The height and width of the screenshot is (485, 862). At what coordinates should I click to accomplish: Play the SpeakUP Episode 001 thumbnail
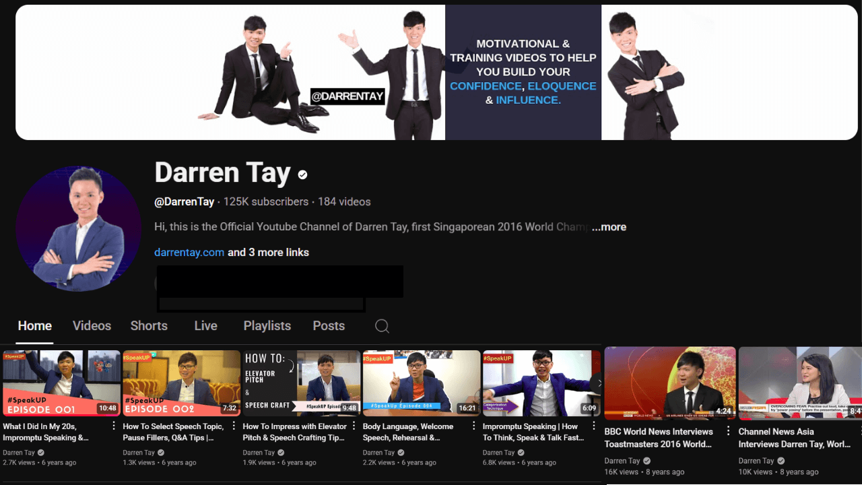point(61,383)
